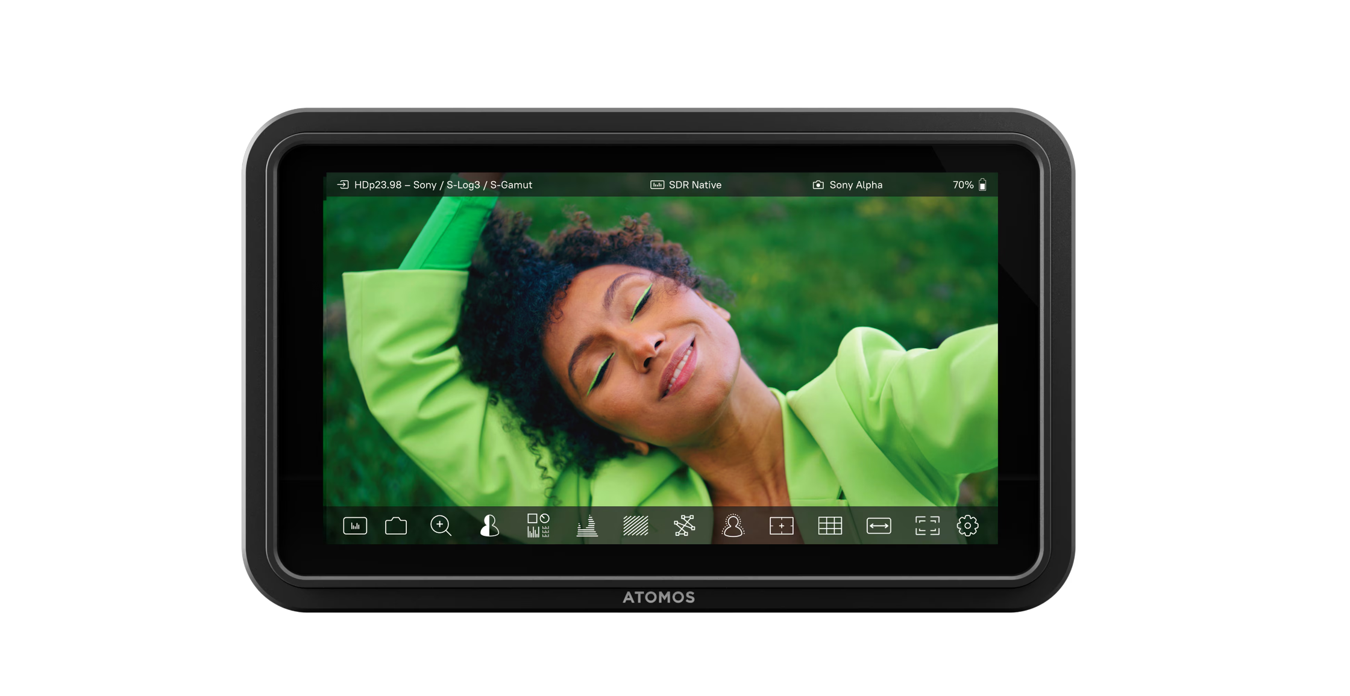The width and height of the screenshot is (1350, 696).
Task: Open the monitor mode waveform icon in bottom toolbar
Action: [x=355, y=526]
